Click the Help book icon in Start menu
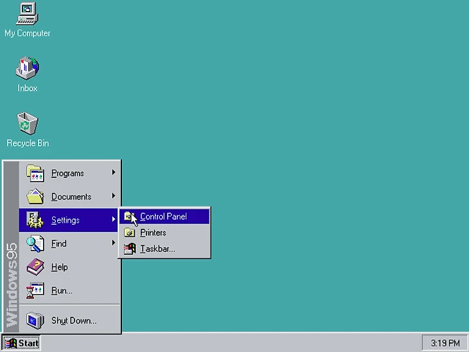This screenshot has height=352, width=469. (35, 267)
